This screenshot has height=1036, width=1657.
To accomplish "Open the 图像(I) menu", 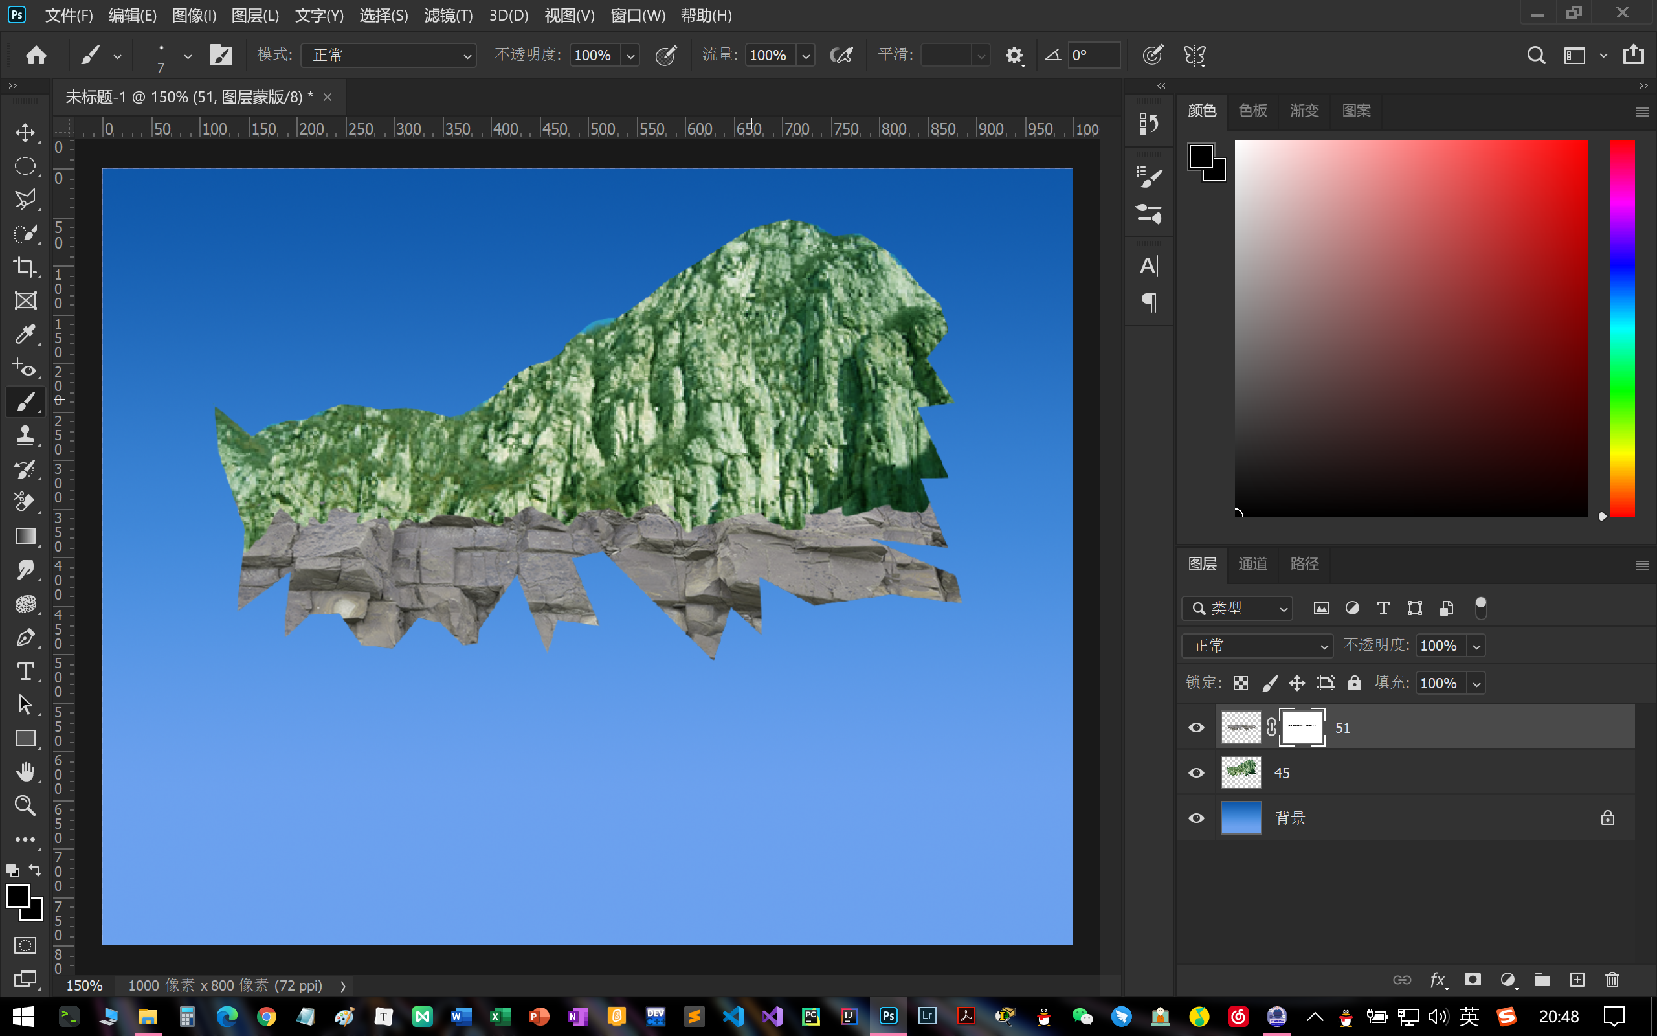I will coord(194,15).
